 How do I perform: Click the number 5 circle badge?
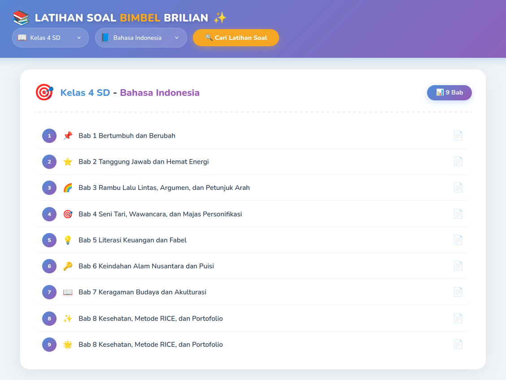49,240
